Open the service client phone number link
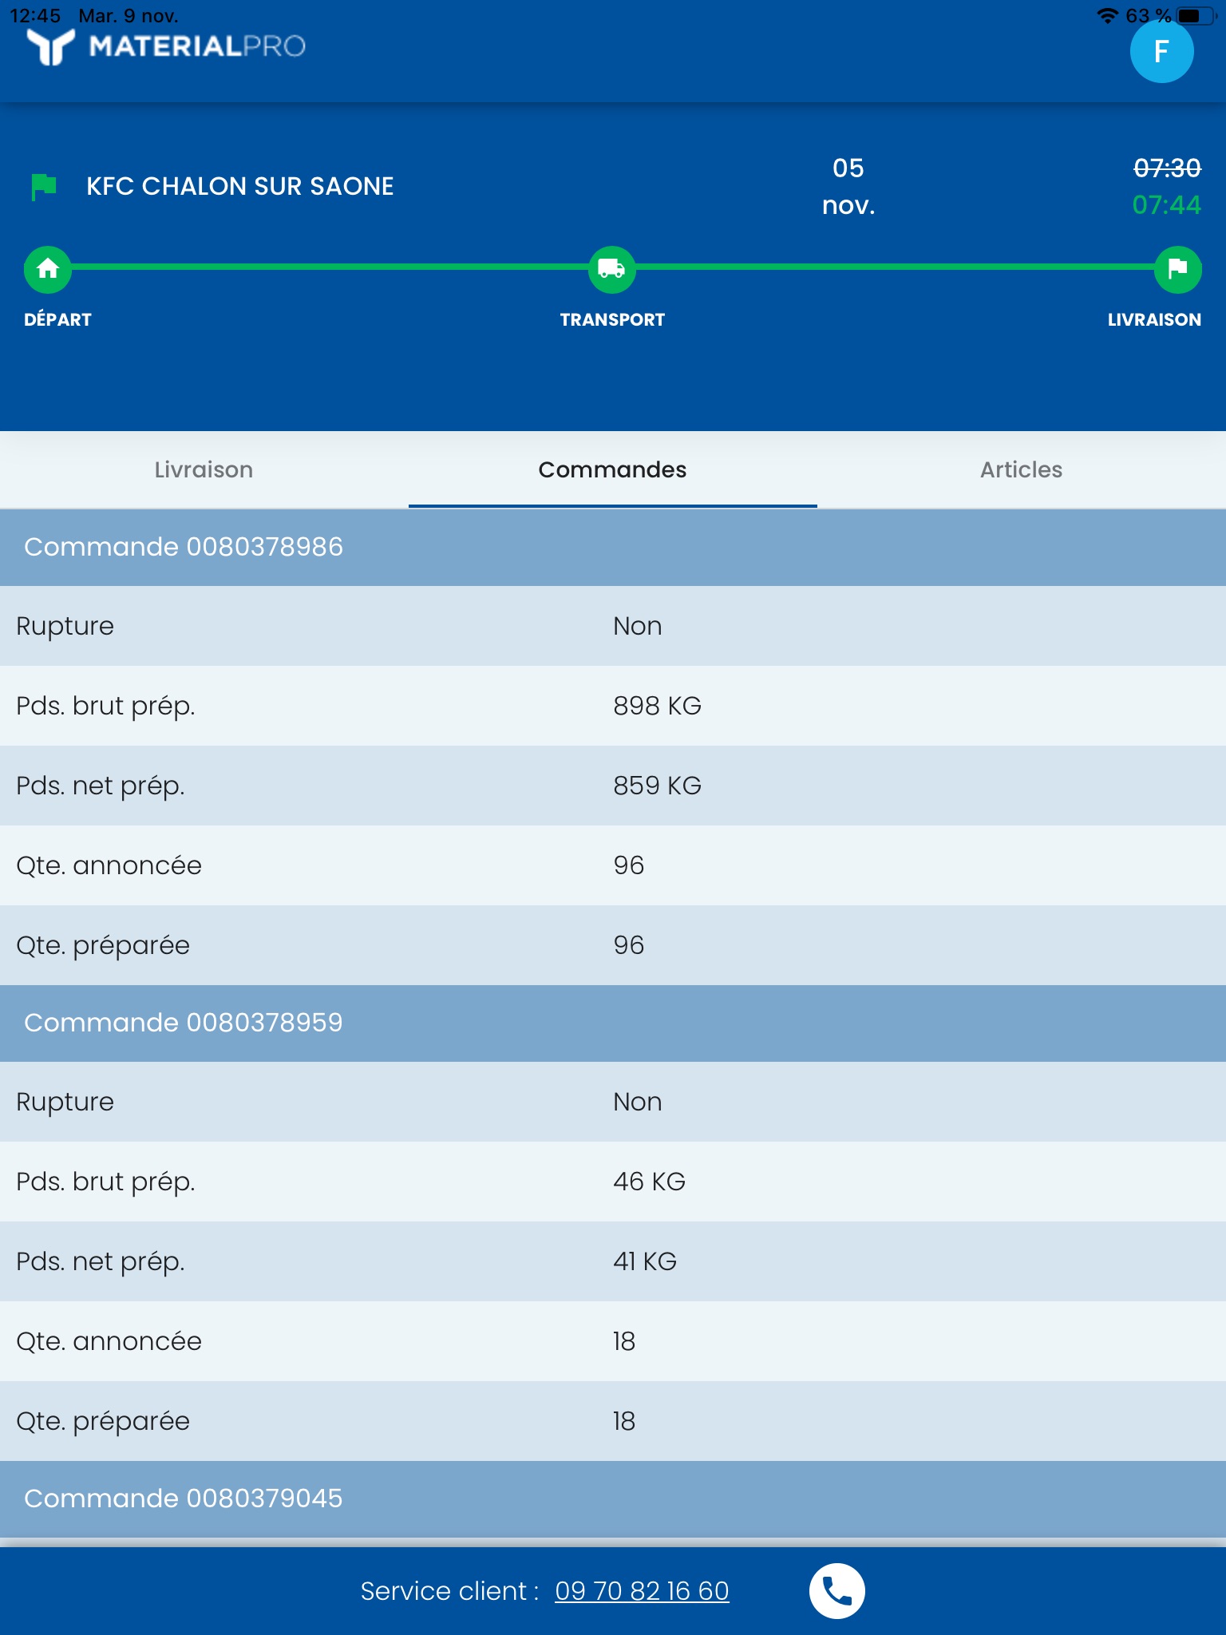The width and height of the screenshot is (1226, 1635). pyautogui.click(x=642, y=1591)
